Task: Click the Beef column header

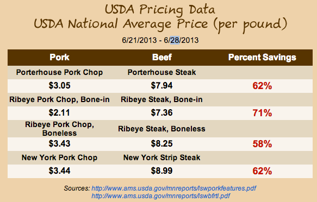Action: point(162,58)
